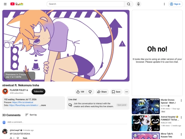This screenshot has width=185, height=139.
Task: Dislike the video with thumbs down
Action: [90, 92]
